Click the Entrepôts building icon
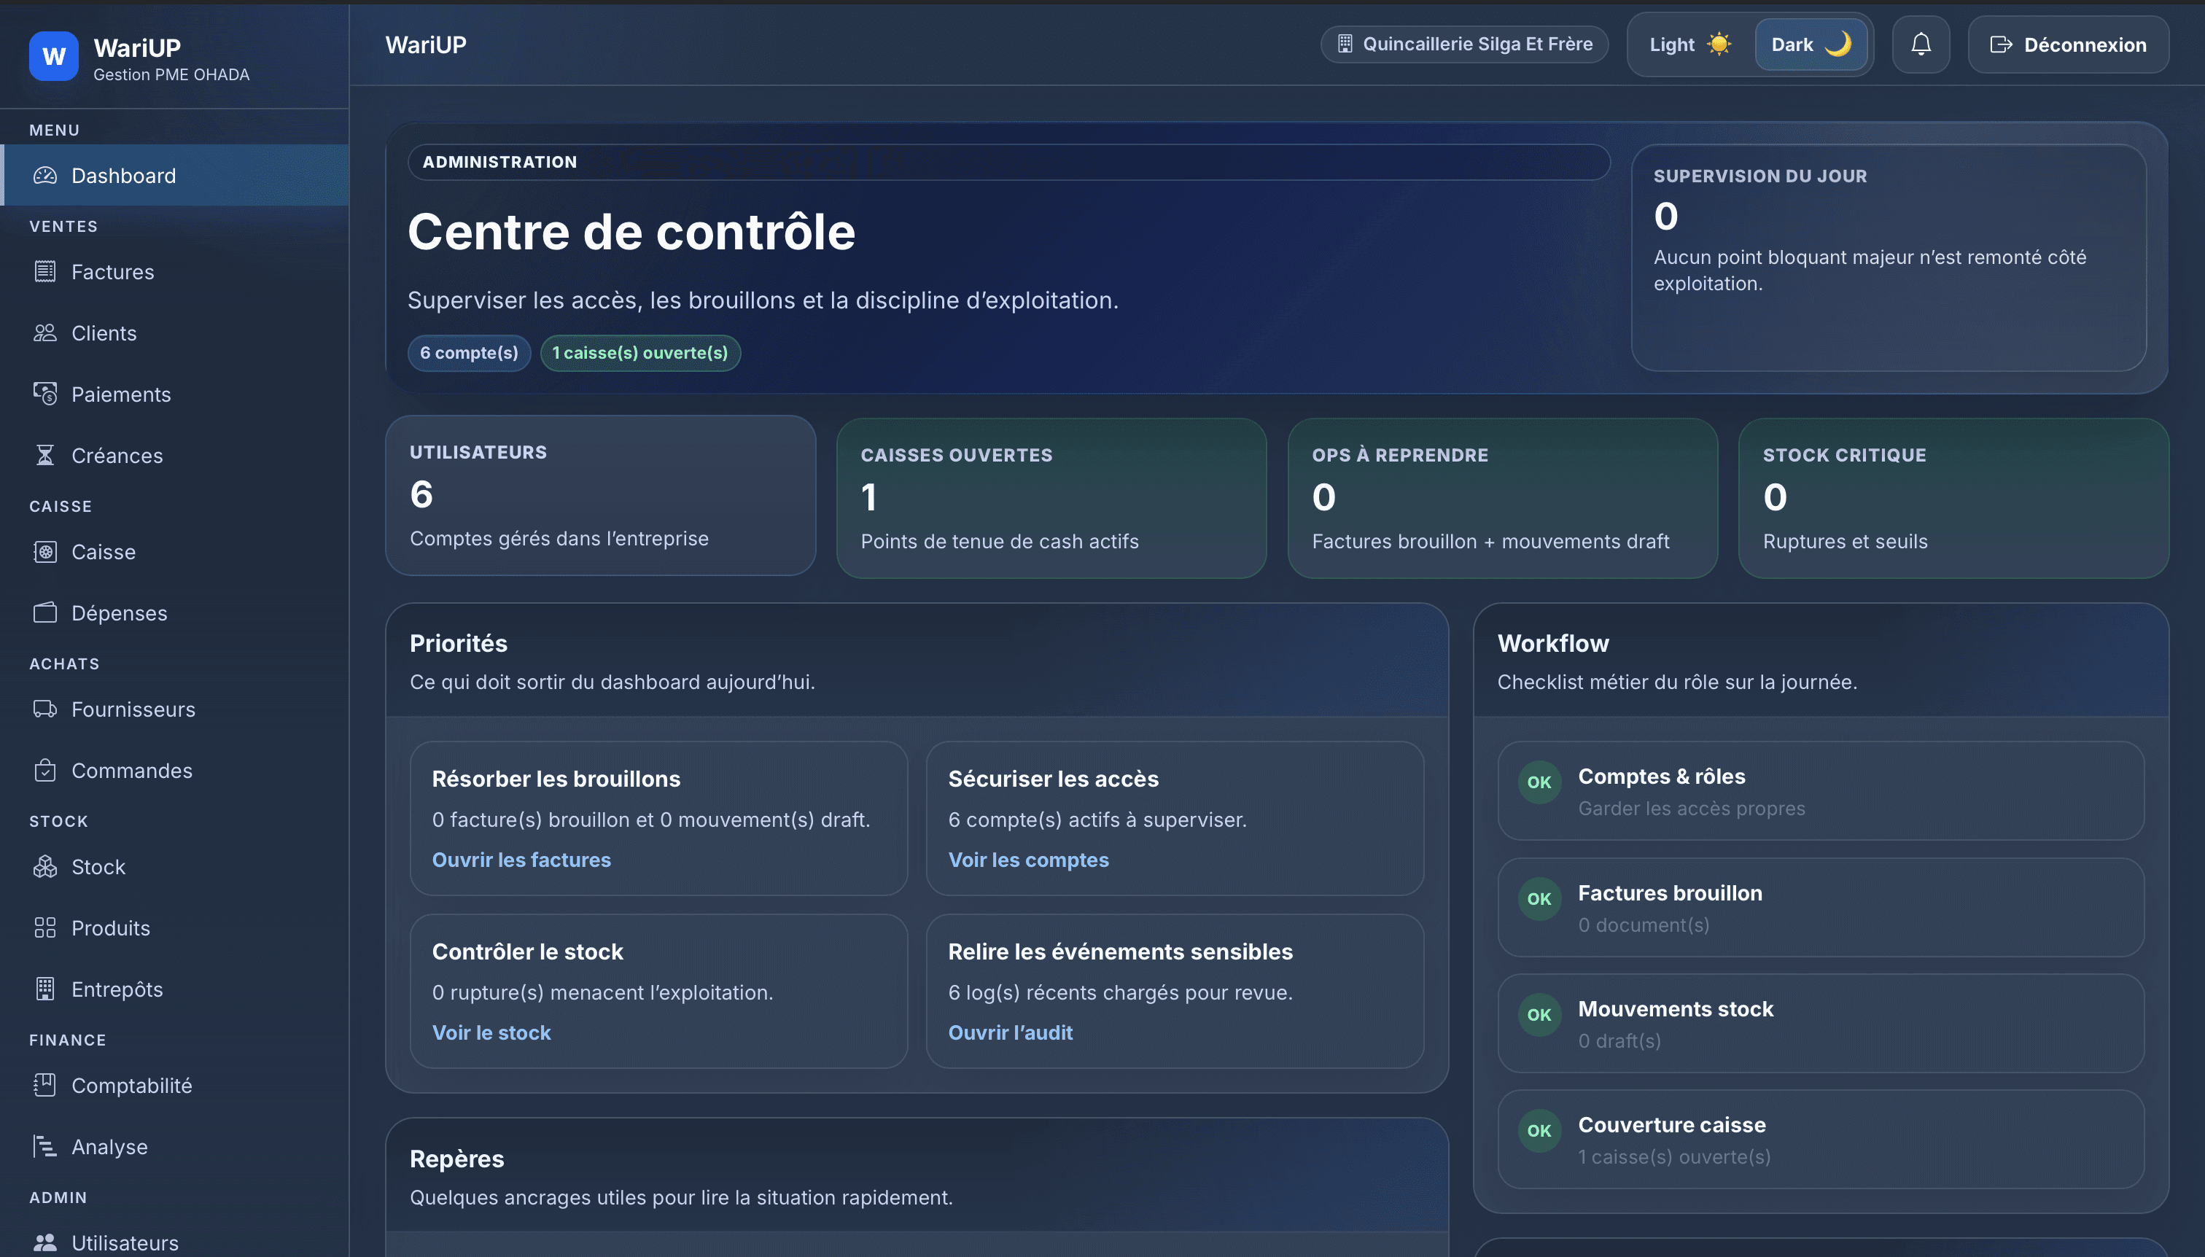 [45, 989]
